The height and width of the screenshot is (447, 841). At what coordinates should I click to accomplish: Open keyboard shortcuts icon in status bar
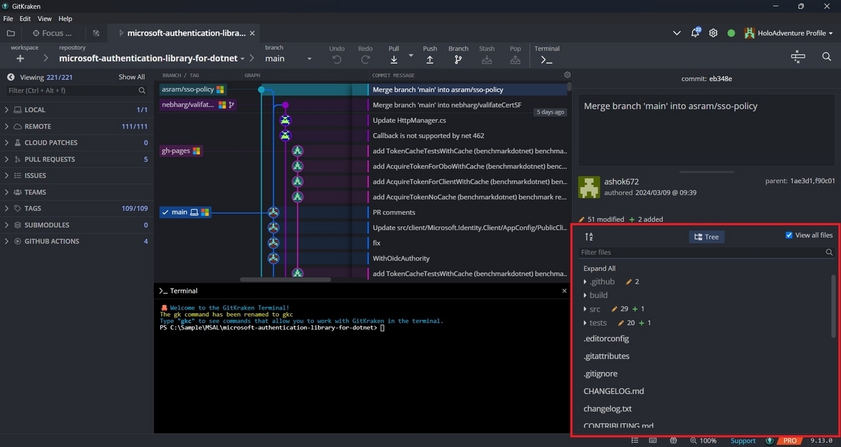point(652,441)
